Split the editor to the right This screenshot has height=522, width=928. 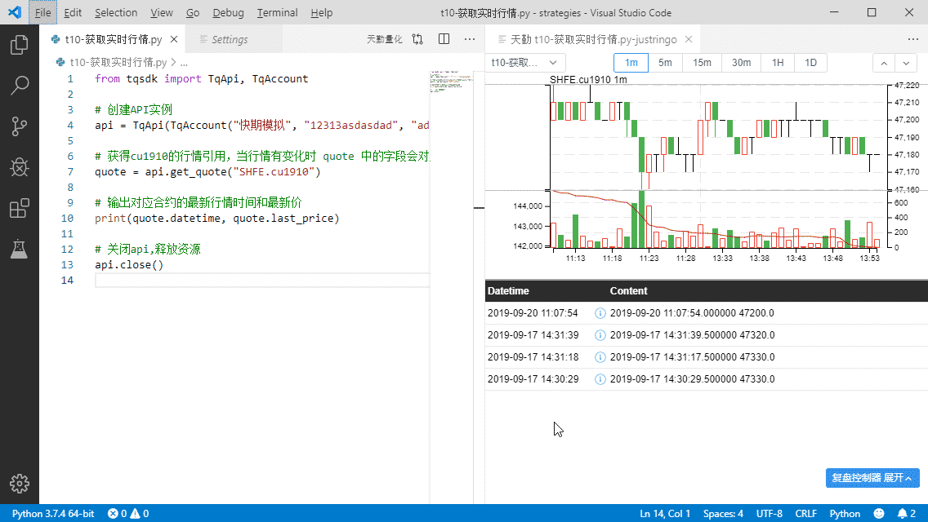(444, 40)
